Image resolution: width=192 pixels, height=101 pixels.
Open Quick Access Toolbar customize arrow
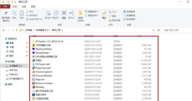click(15, 2)
